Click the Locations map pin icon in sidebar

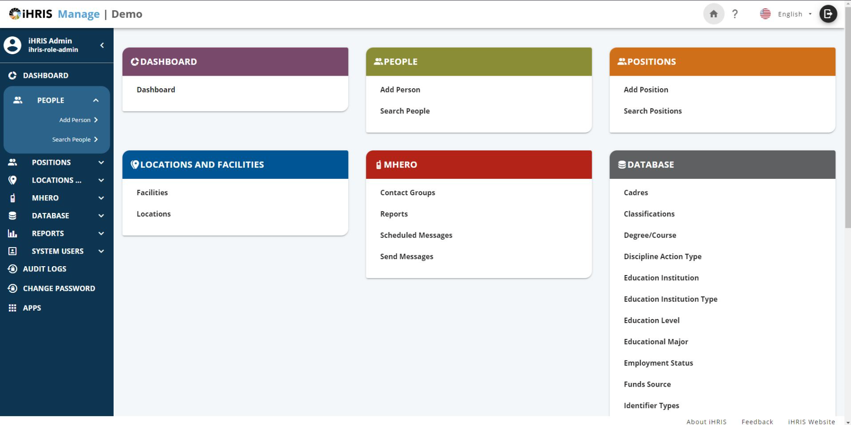point(13,180)
